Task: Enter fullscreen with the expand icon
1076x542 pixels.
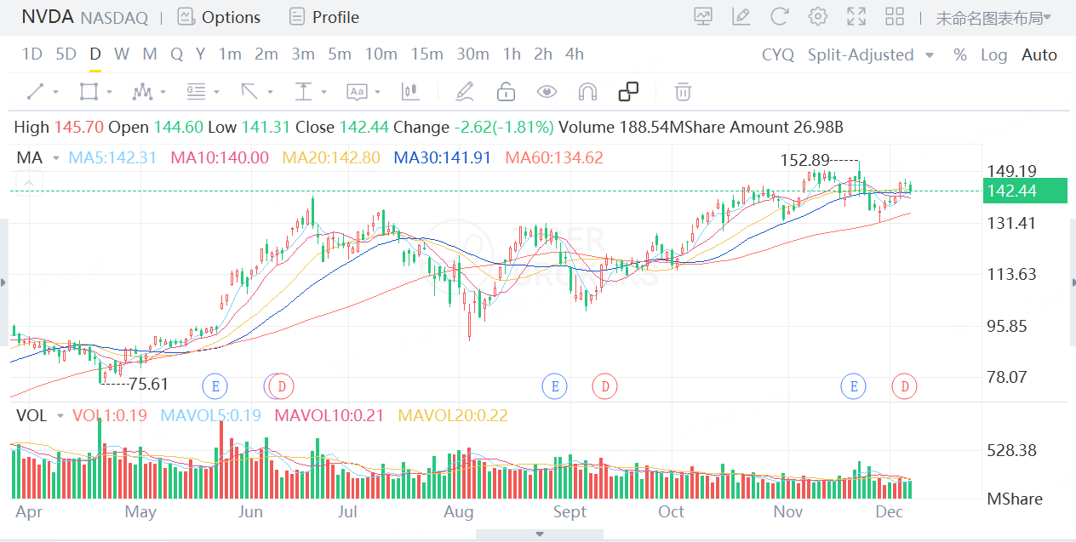Action: [x=856, y=16]
